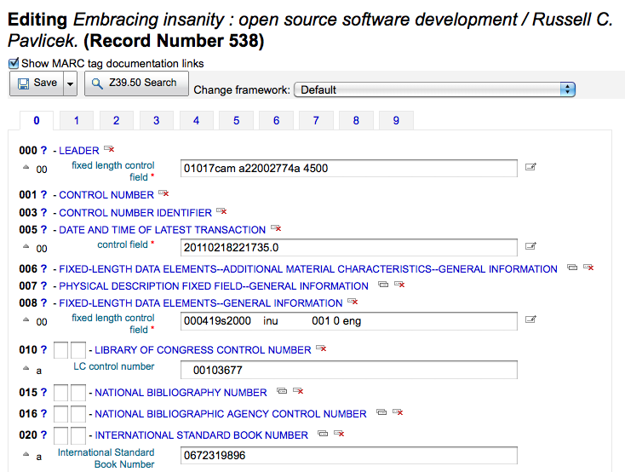Repeat the 006 tag using its icon
The image size is (625, 472).
point(572,268)
